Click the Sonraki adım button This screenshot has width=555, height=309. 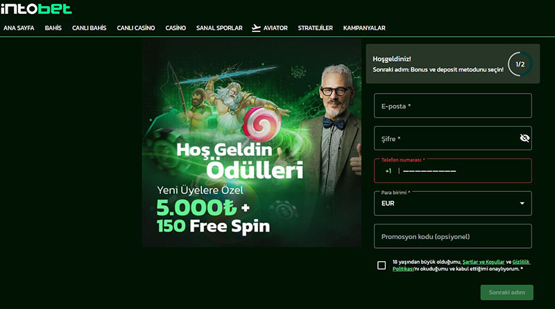[x=507, y=292]
